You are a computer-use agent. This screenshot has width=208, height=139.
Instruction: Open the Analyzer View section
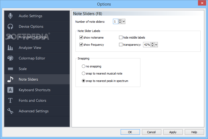point(37,48)
